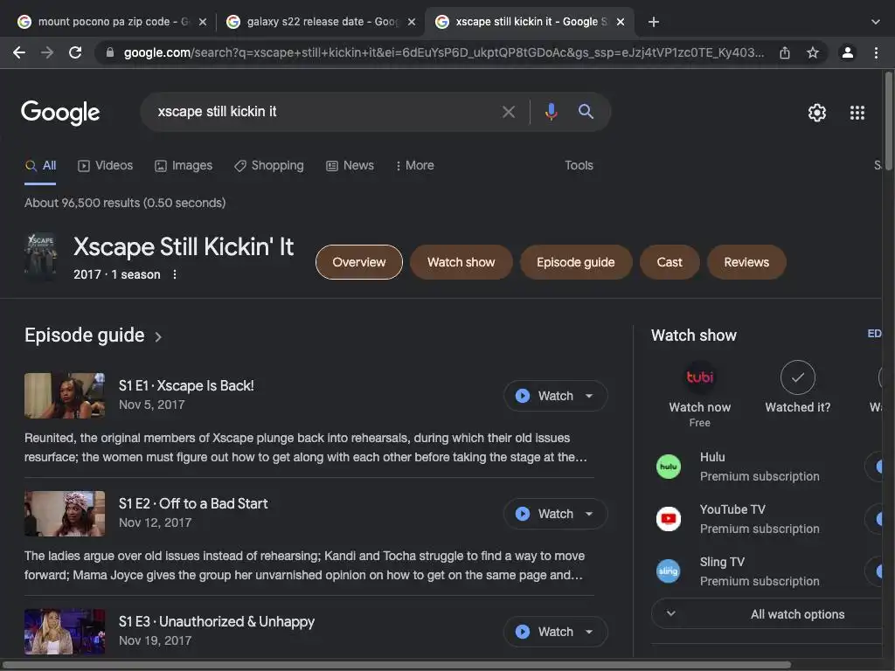The height and width of the screenshot is (671, 895).
Task: Expand Watch dropdown for S1 E1
Action: (x=589, y=396)
